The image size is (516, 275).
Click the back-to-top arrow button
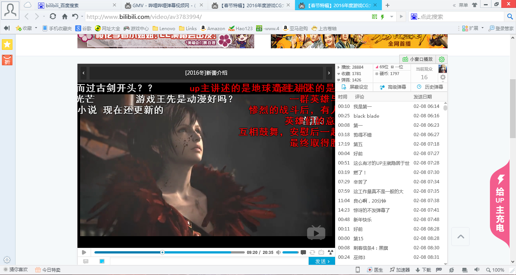(x=460, y=237)
